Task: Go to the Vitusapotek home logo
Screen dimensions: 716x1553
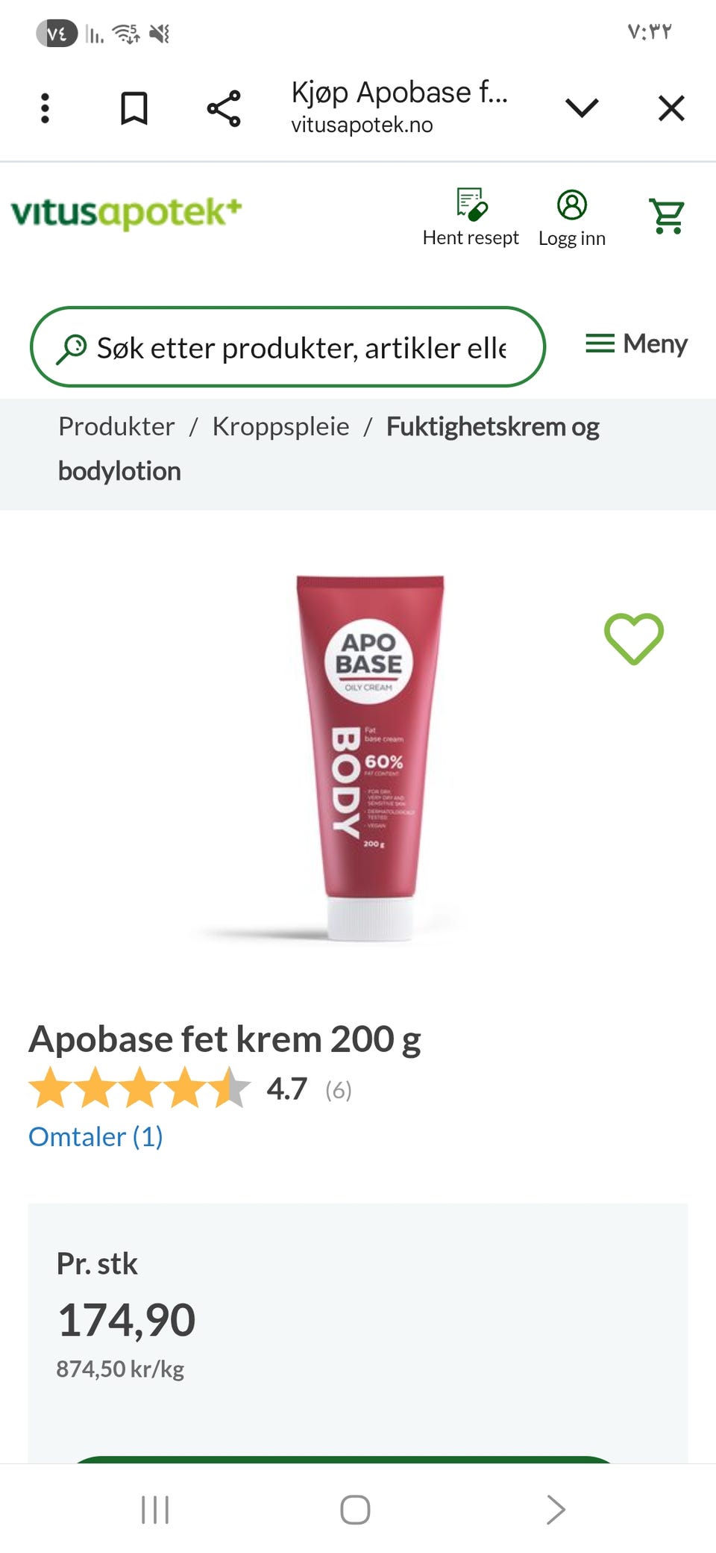Action: tap(126, 212)
